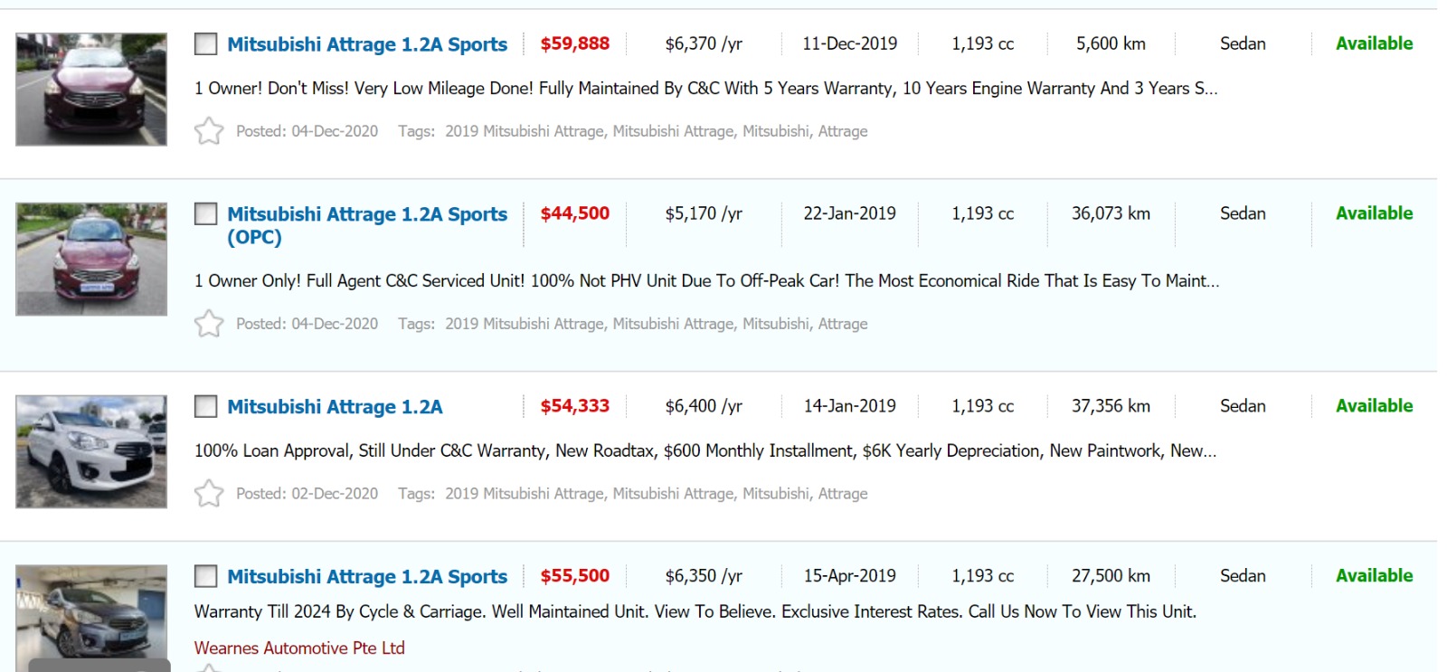Tick the checkbox for the $59,888 Attrage
1447x672 pixels.
pos(206,44)
